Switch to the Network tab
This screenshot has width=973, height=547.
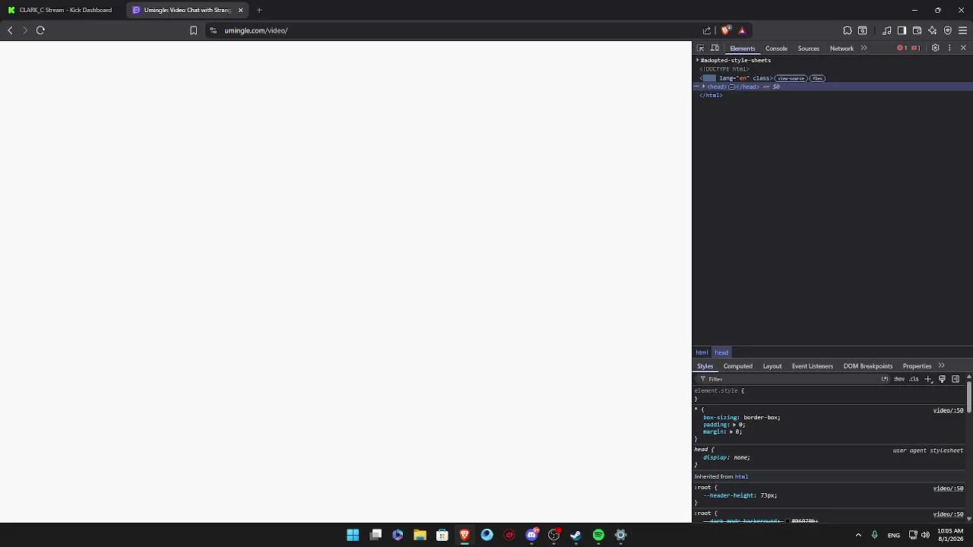841,49
